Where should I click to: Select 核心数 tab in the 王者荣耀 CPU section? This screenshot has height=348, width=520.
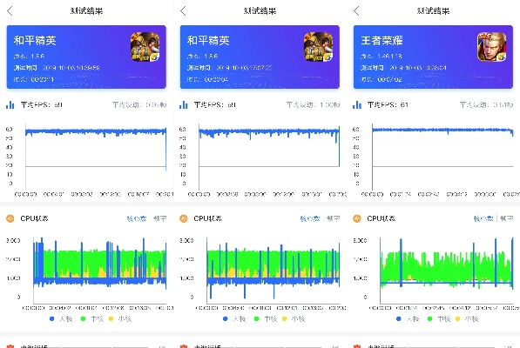tap(483, 218)
